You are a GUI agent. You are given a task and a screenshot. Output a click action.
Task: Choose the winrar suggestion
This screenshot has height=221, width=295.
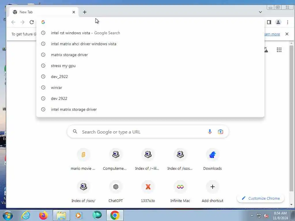(x=150, y=87)
